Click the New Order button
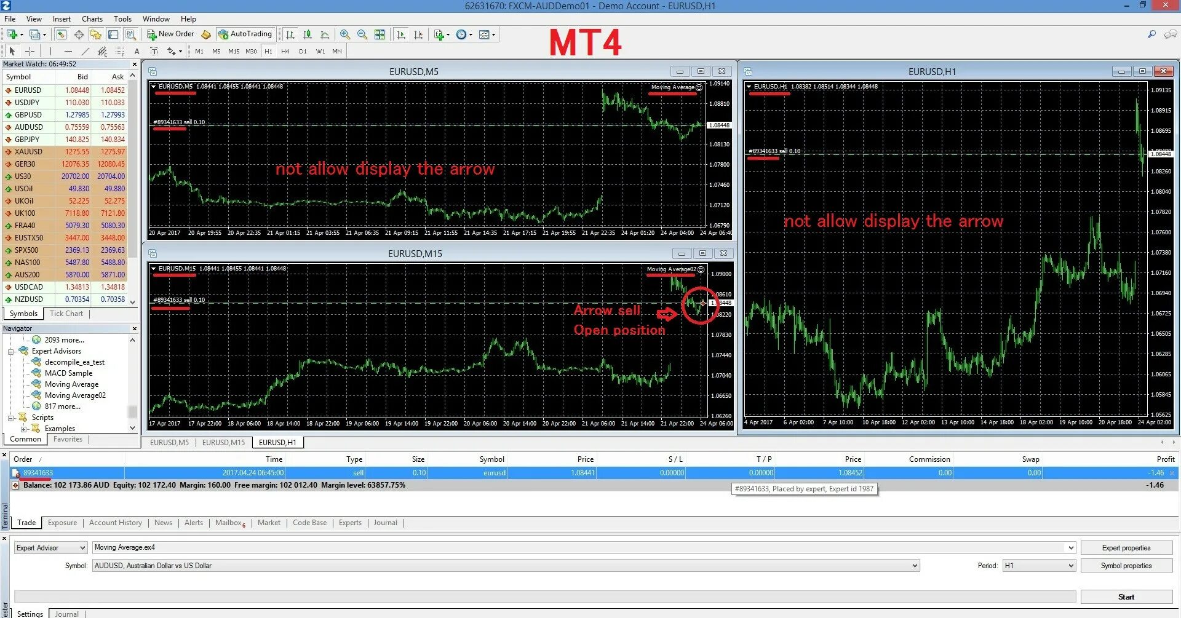The width and height of the screenshot is (1181, 618). tap(170, 34)
